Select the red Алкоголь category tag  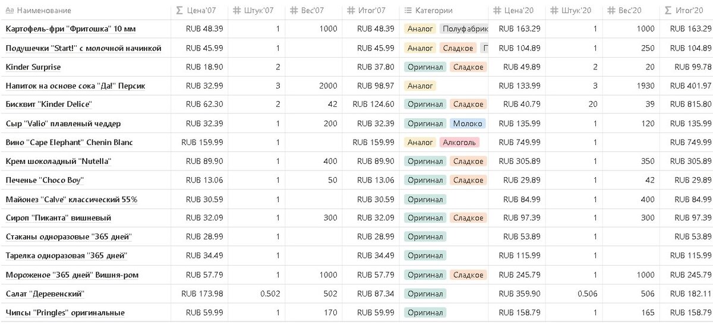click(x=459, y=143)
